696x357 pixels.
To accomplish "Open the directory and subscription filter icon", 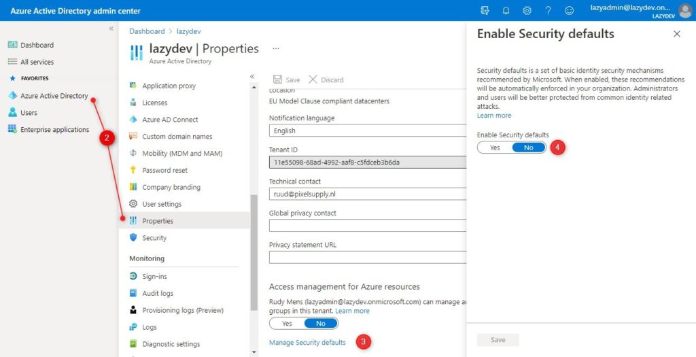I will tap(485, 11).
